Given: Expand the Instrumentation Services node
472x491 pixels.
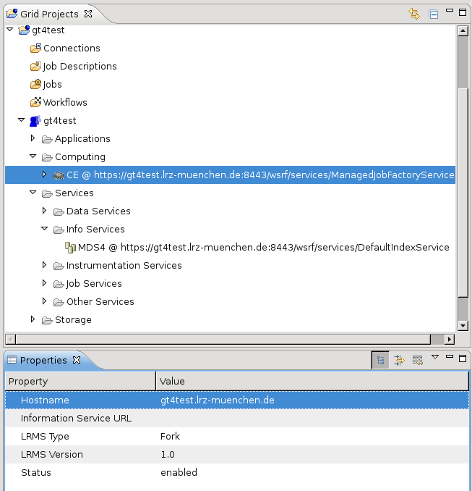Looking at the screenshot, I should 44,265.
